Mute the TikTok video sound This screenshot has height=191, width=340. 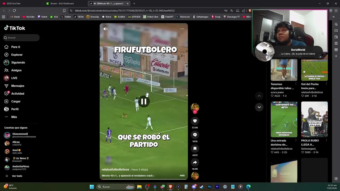105,29
